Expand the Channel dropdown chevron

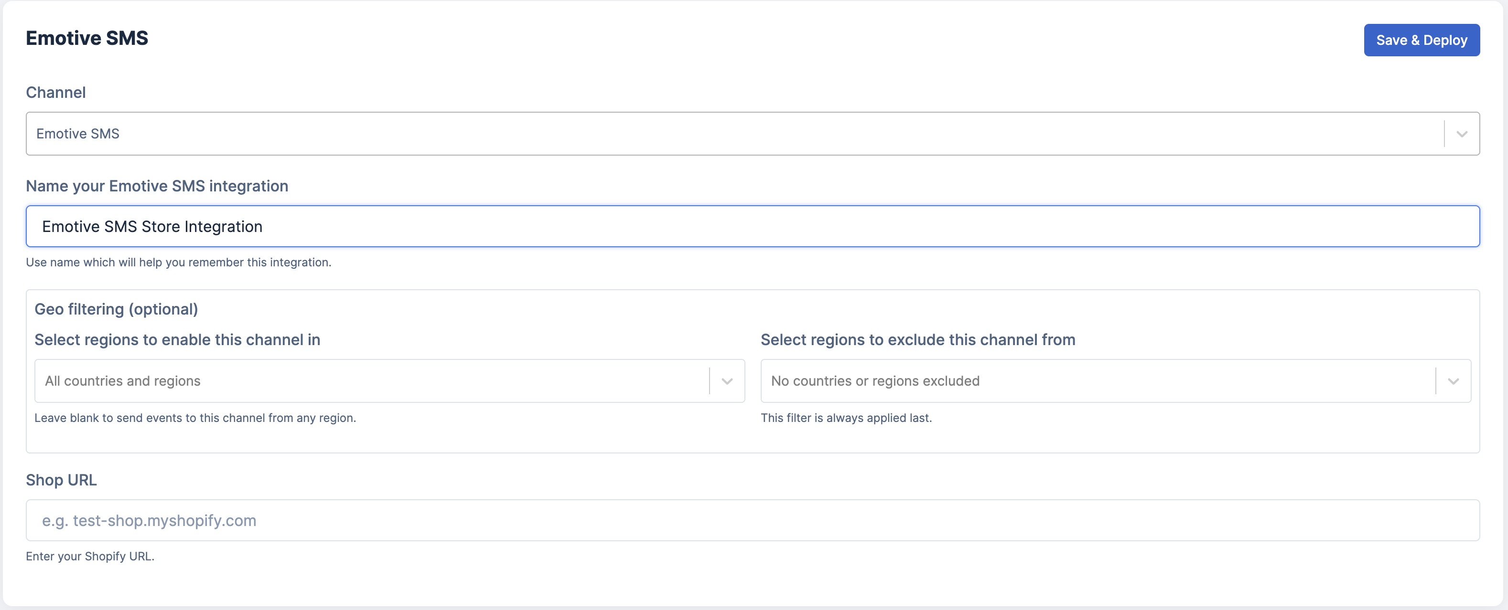coord(1461,134)
